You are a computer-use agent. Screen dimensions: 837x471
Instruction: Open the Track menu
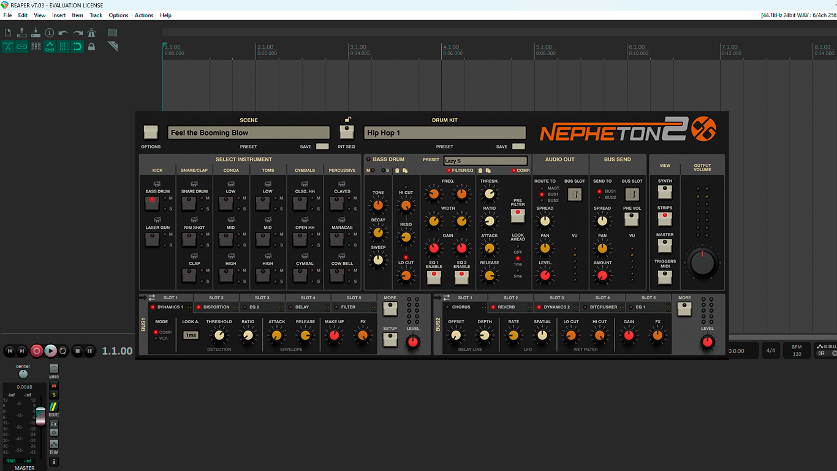[96, 15]
